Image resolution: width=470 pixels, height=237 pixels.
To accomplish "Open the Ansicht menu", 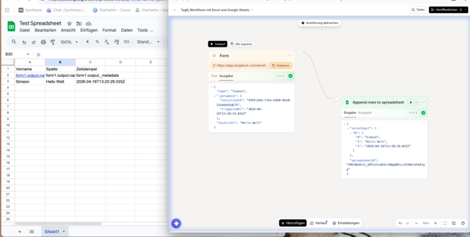I will pos(69,30).
